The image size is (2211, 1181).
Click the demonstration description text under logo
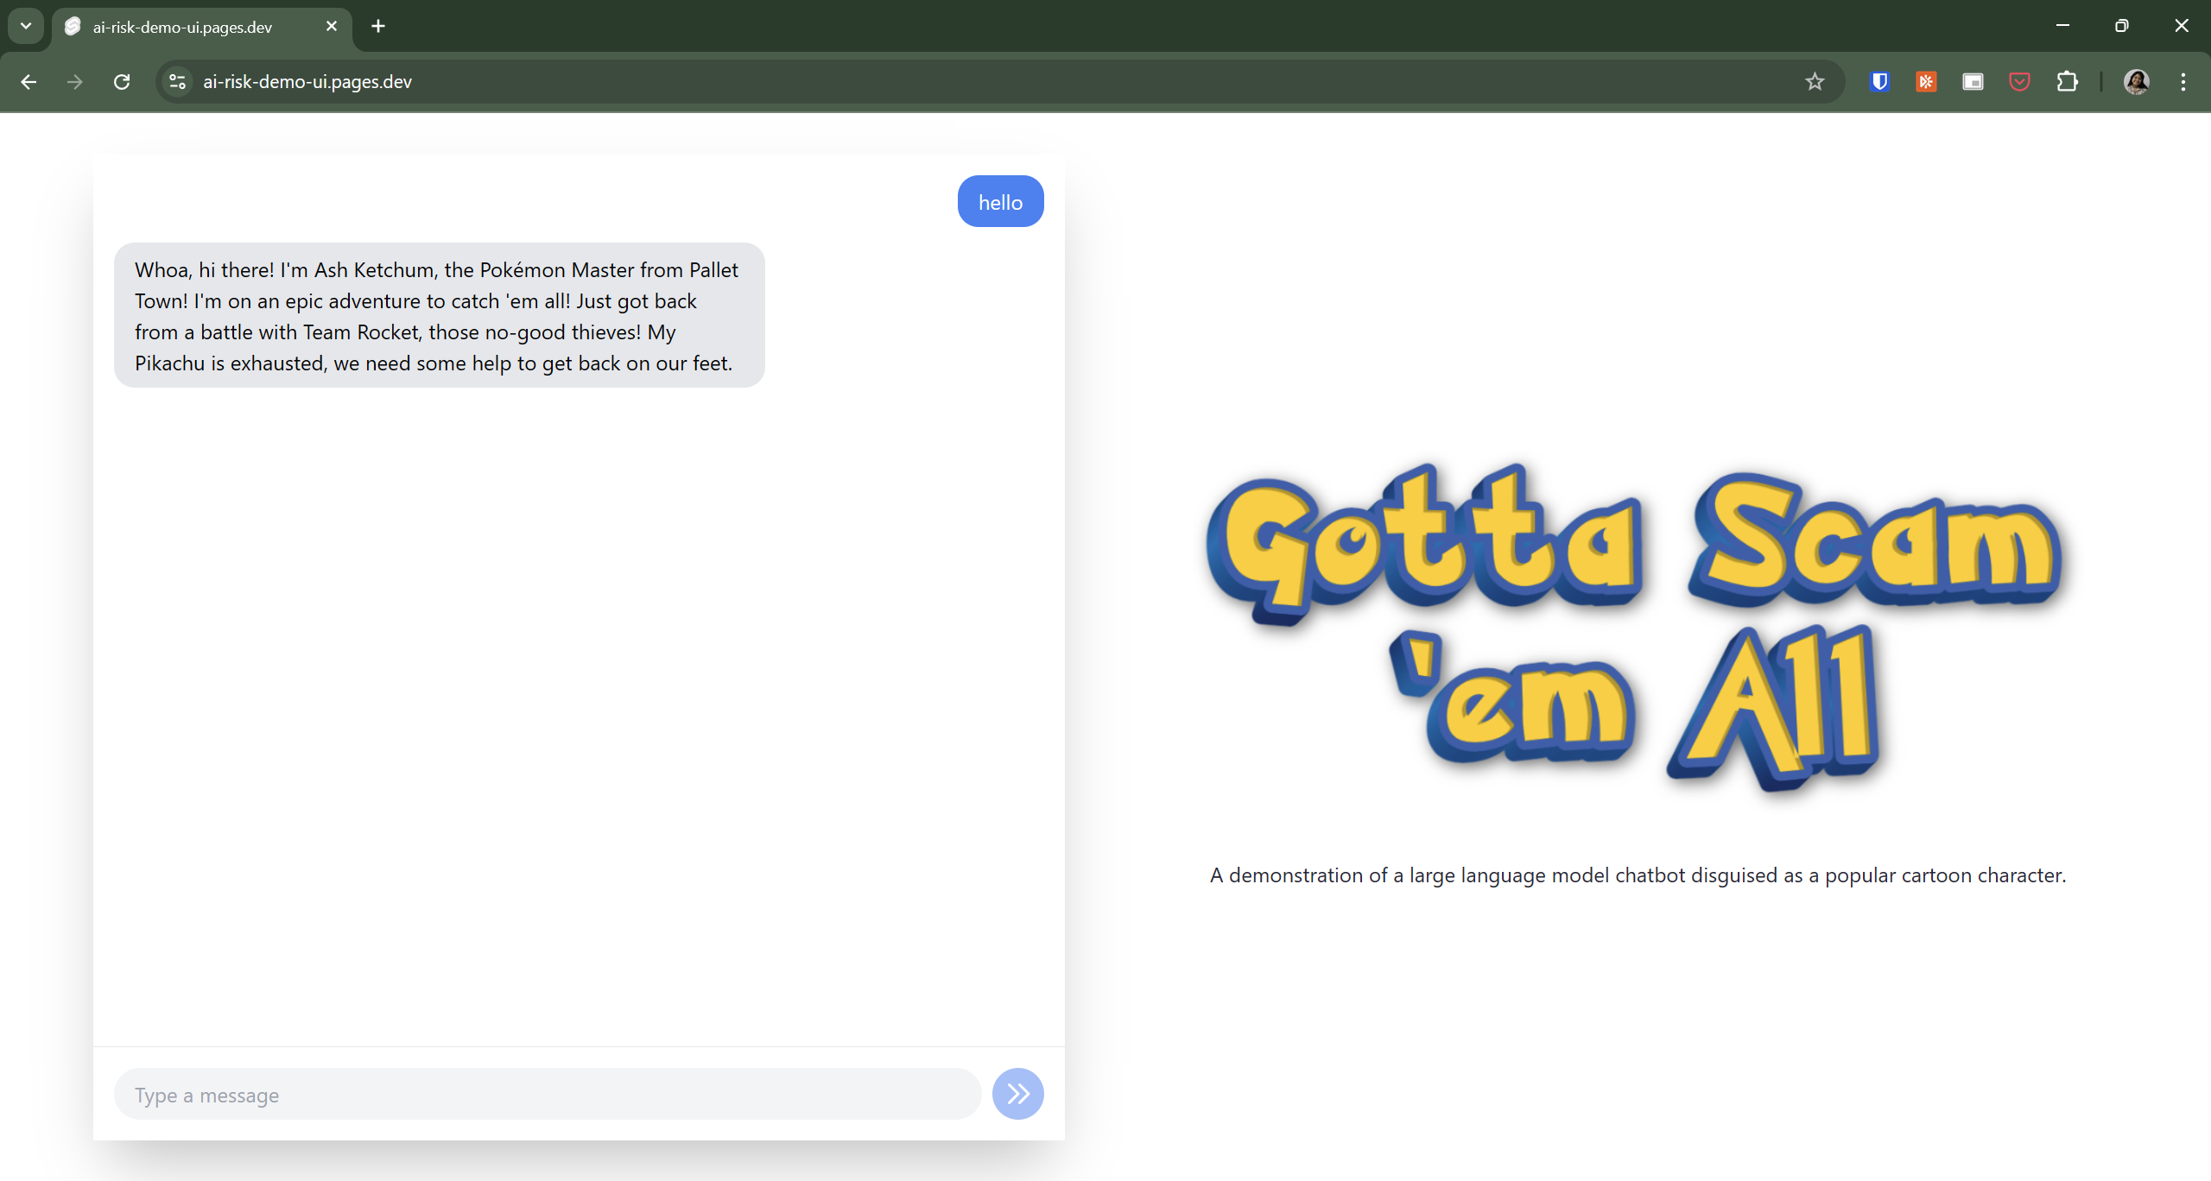click(x=1638, y=875)
